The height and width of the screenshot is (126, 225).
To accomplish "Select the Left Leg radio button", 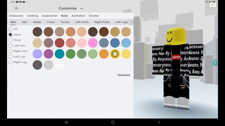I will (10, 57).
